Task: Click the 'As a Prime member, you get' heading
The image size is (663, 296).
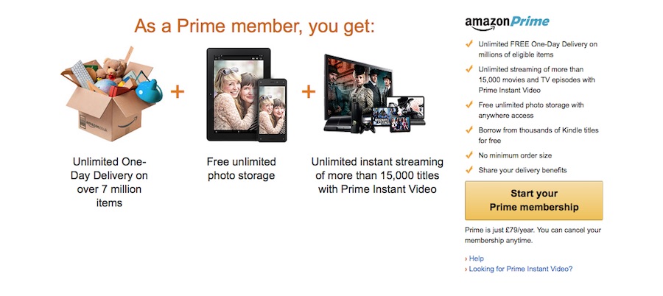Action: [x=255, y=27]
